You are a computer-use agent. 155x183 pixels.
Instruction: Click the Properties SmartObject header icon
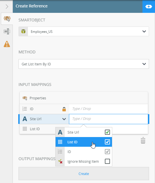tap(25, 98)
